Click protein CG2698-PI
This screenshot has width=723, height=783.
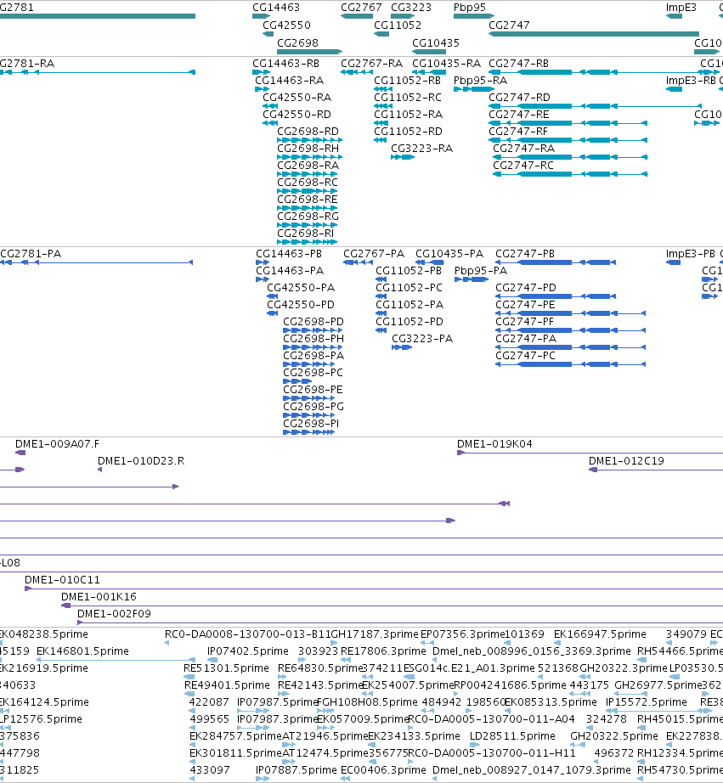(311, 424)
